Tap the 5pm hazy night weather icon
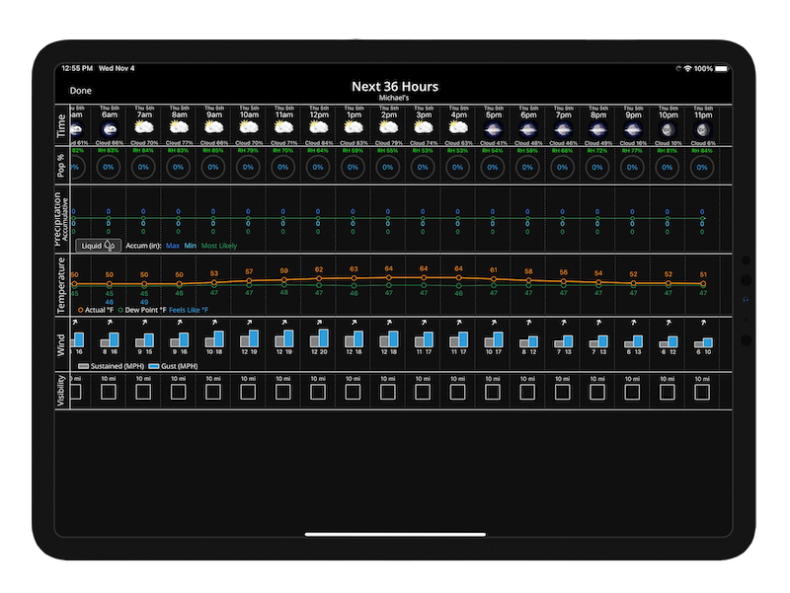790x593 pixels. (494, 128)
